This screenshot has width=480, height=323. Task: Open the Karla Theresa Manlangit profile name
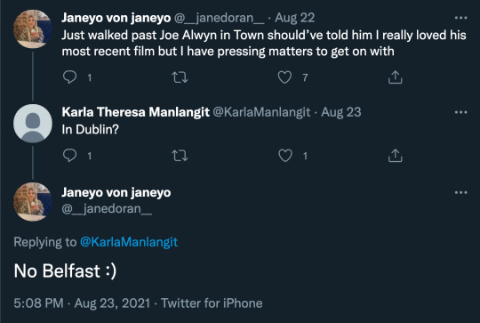[x=136, y=112]
